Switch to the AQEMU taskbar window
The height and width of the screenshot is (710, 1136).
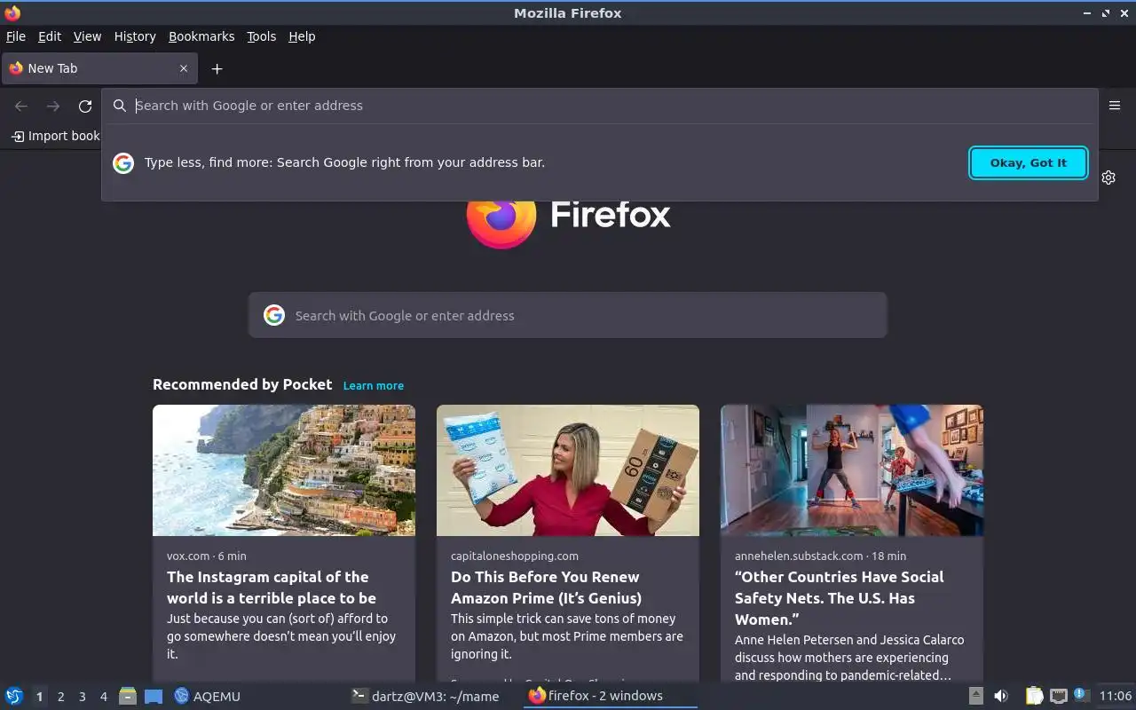208,696
